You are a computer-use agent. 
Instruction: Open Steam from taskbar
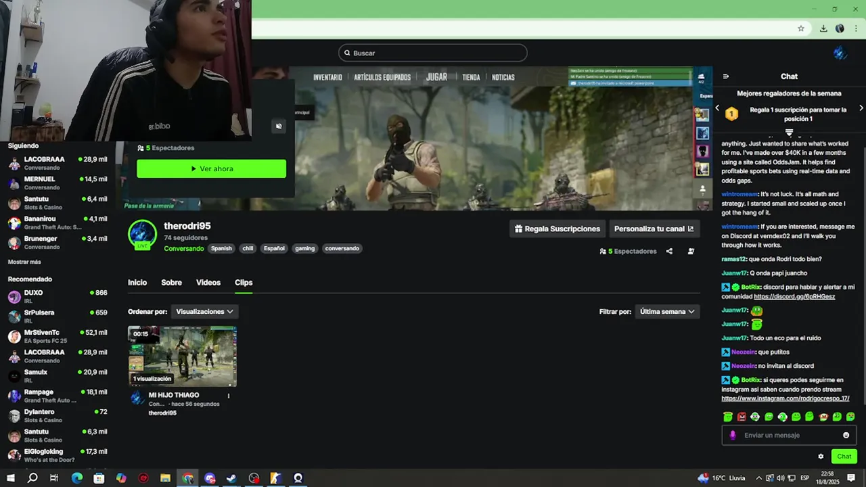[231, 478]
